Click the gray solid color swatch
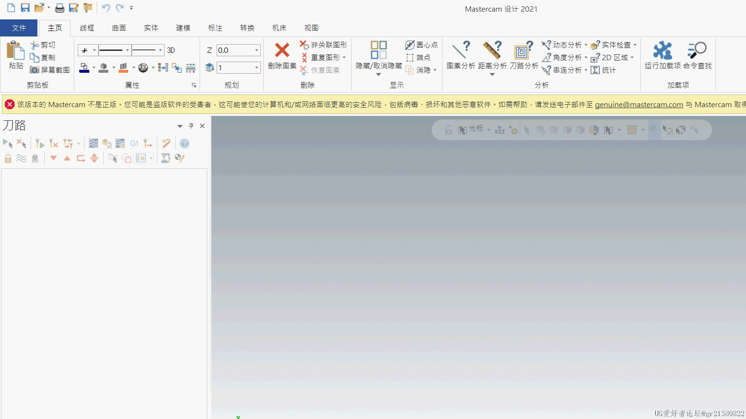The image size is (746, 419). click(103, 68)
